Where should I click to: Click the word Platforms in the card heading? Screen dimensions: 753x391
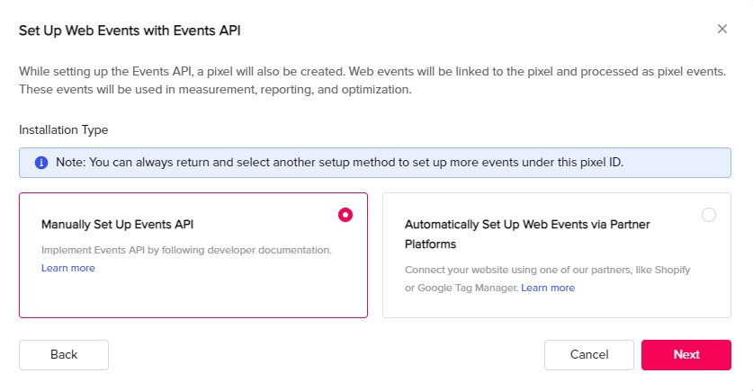(430, 244)
